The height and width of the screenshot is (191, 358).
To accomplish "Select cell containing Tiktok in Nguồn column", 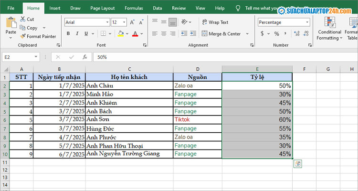I will pos(197,120).
